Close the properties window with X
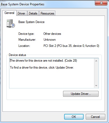Image resolution: width=109 pixels, height=123 pixels. pyautogui.click(x=101, y=3)
